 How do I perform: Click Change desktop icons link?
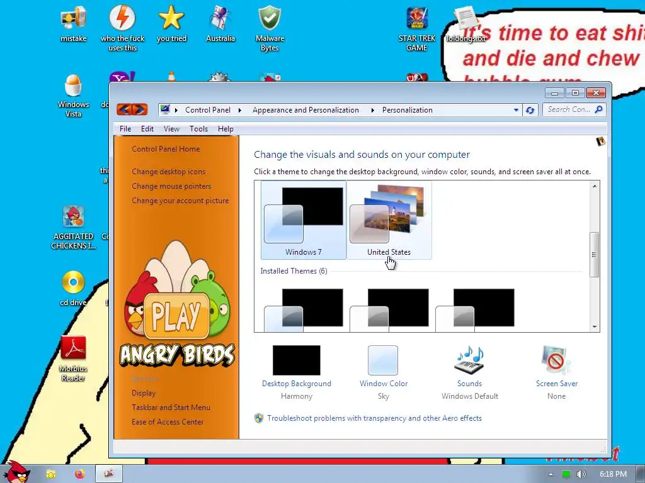[x=169, y=172]
